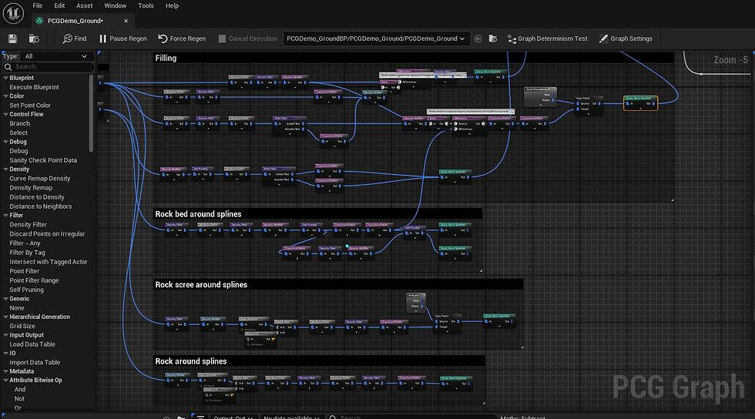Select Distance to Density entry
The height and width of the screenshot is (419, 755).
tap(37, 197)
